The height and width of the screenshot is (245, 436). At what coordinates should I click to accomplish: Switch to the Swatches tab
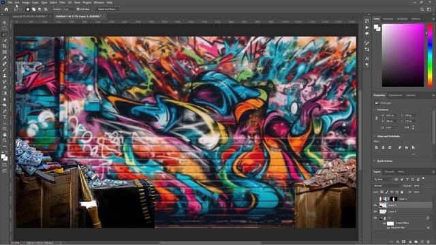click(x=388, y=19)
